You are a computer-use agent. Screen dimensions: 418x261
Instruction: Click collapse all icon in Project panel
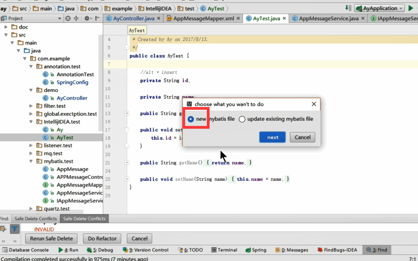tap(76, 19)
